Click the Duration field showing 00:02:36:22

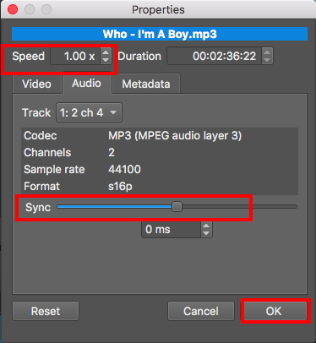click(x=215, y=56)
